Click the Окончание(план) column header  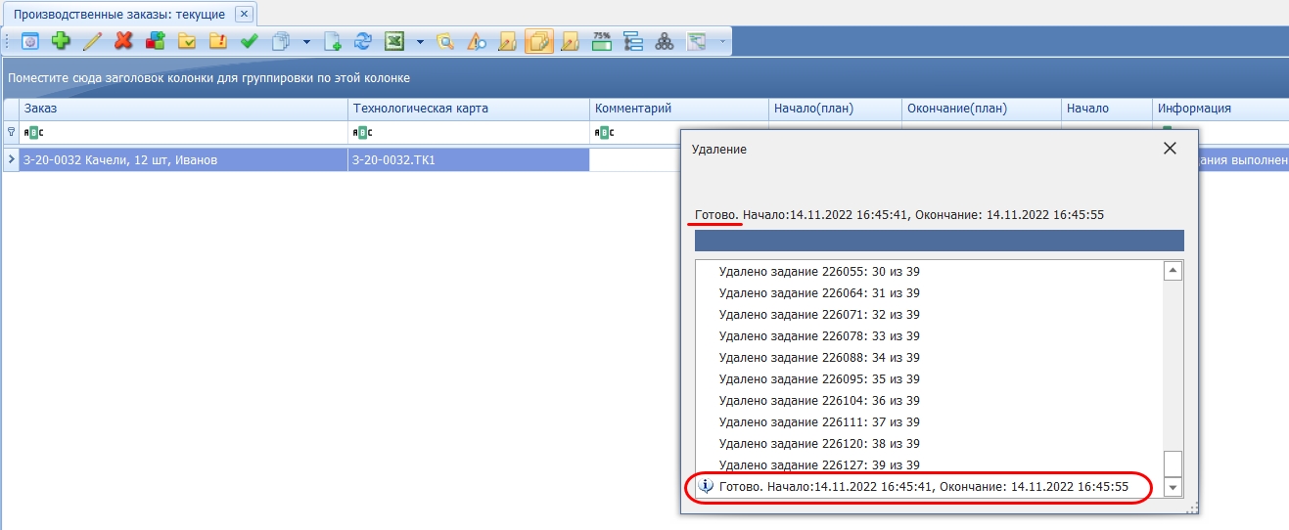[981, 109]
